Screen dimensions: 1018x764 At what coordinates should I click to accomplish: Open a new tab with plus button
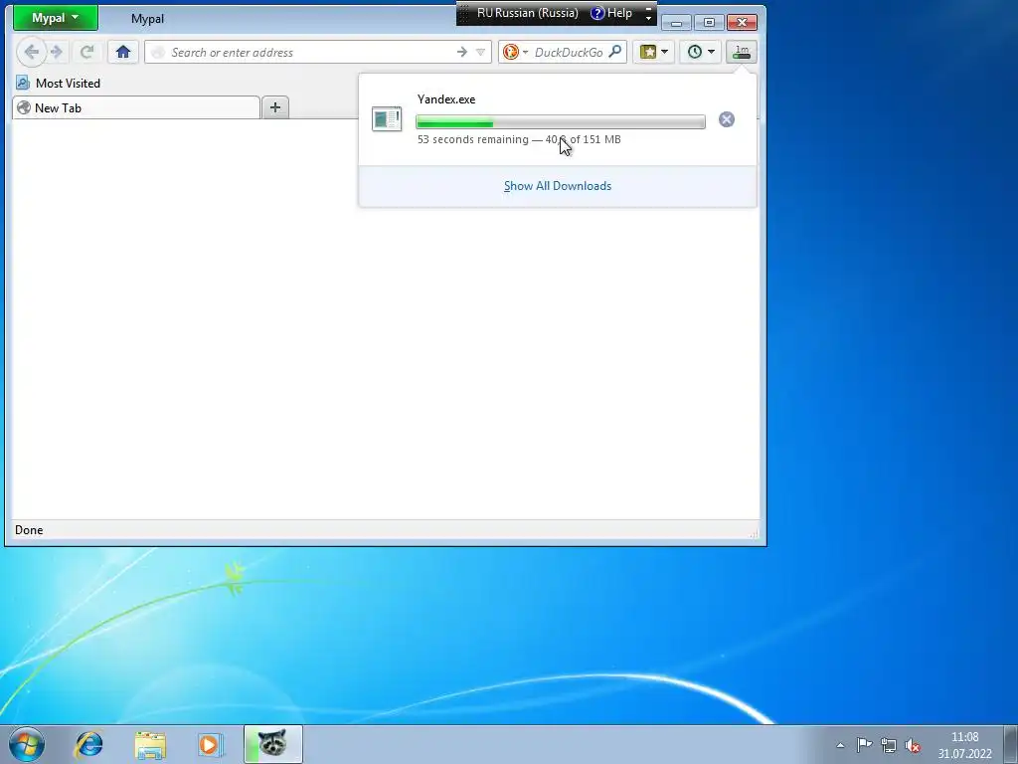pos(275,107)
